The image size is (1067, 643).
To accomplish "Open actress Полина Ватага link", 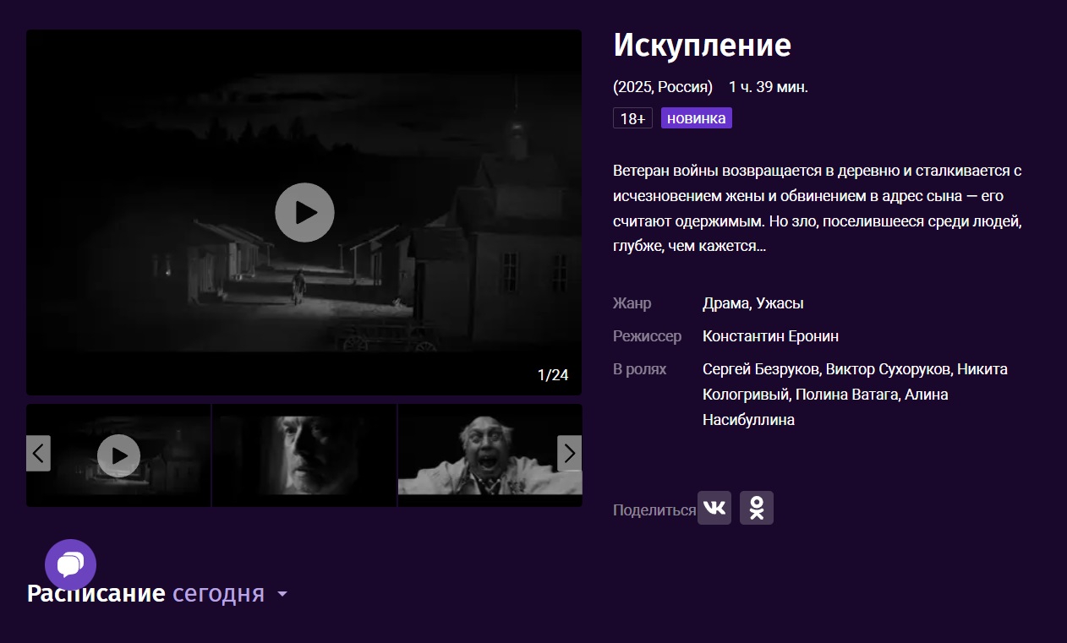I will [x=846, y=395].
